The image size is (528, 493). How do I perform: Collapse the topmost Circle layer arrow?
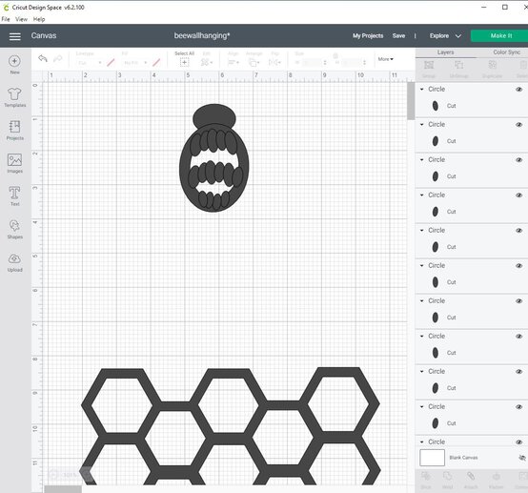click(422, 89)
